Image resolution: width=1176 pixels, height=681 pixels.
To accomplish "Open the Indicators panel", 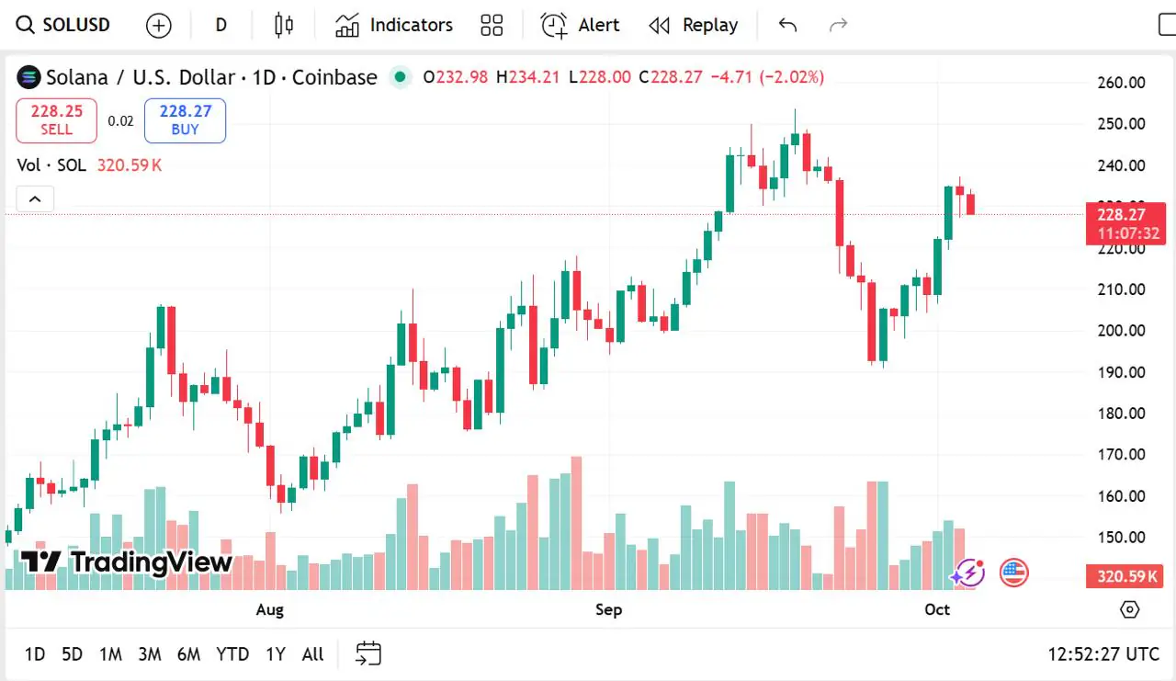I will point(394,25).
